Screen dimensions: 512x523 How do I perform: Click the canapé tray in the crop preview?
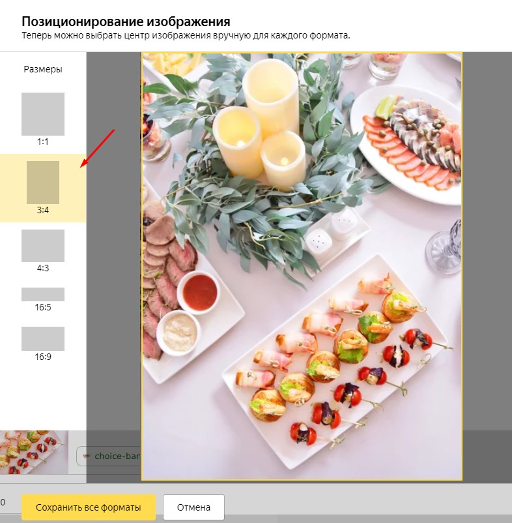point(336,360)
